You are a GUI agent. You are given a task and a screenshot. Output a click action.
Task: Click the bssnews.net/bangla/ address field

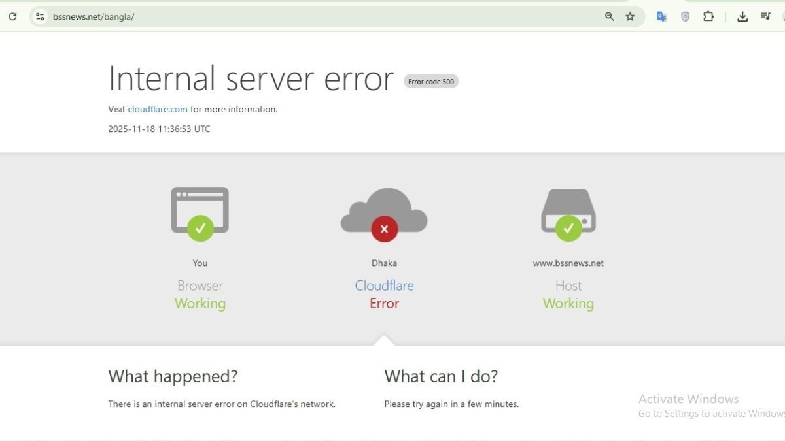click(x=262, y=17)
